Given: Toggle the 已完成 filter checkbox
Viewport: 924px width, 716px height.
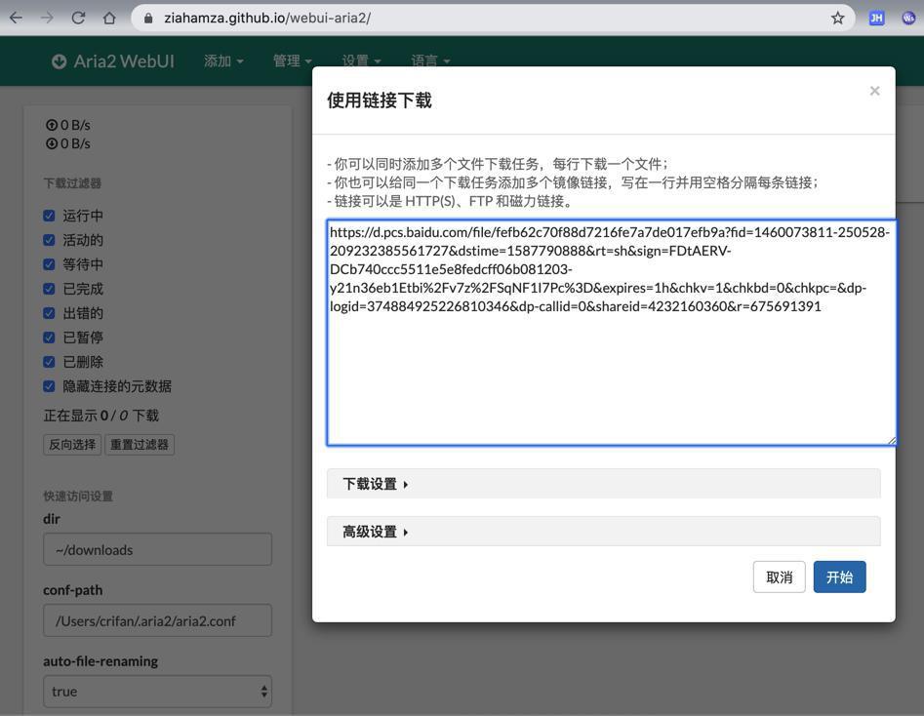Looking at the screenshot, I should coord(49,289).
